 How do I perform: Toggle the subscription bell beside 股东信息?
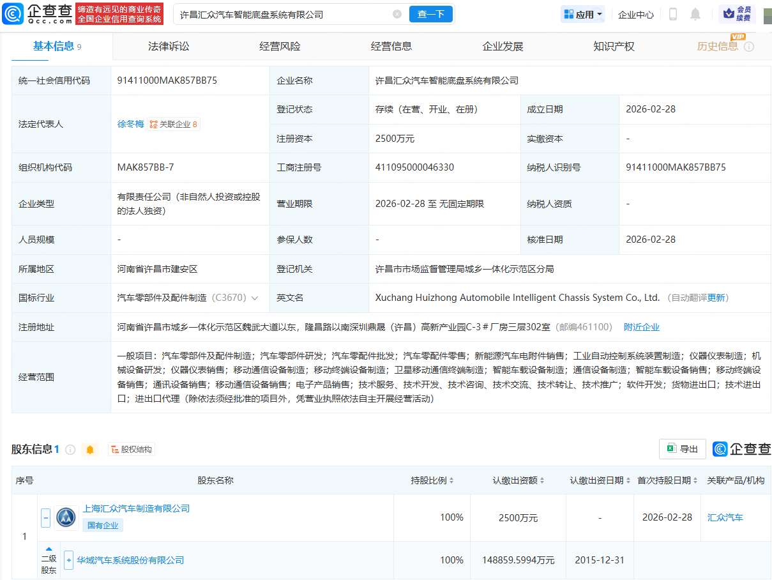click(89, 450)
